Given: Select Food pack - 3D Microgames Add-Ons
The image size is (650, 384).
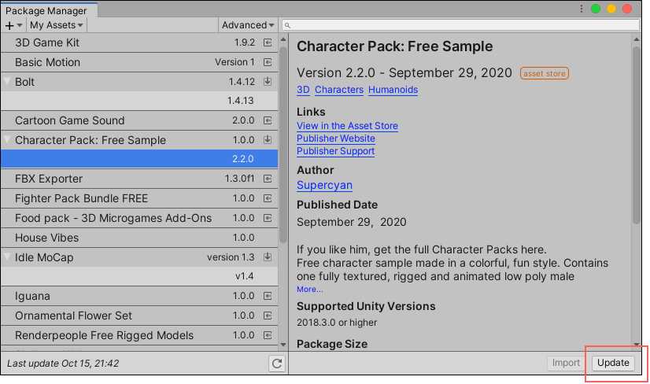Looking at the screenshot, I should (x=139, y=218).
